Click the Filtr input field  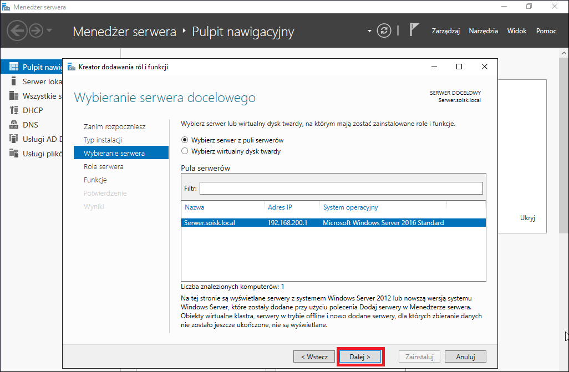tap(341, 188)
